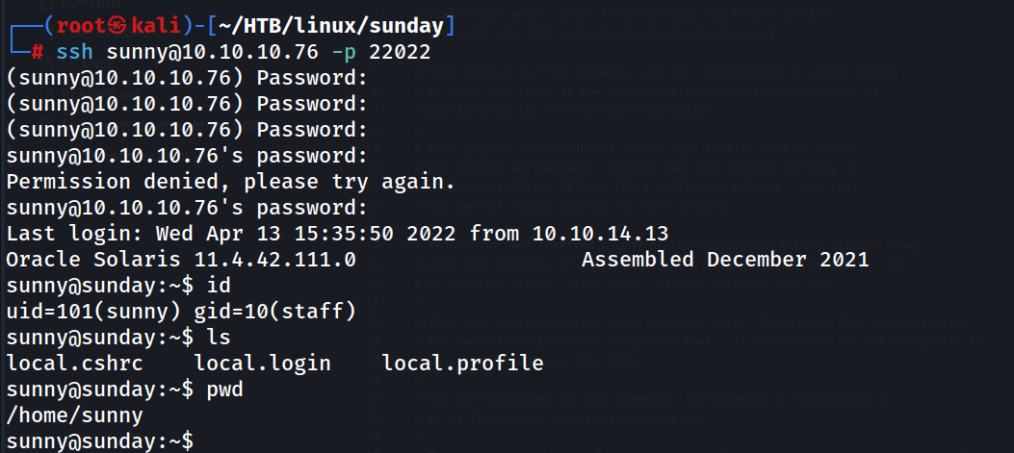This screenshot has width=1014, height=453.
Task: Click the local.login file name
Action: [x=263, y=364]
